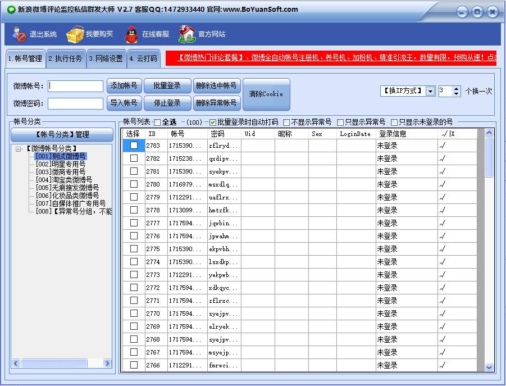The height and width of the screenshot is (386, 506).
Task: Click the 登录信息 column header
Action: coord(407,134)
